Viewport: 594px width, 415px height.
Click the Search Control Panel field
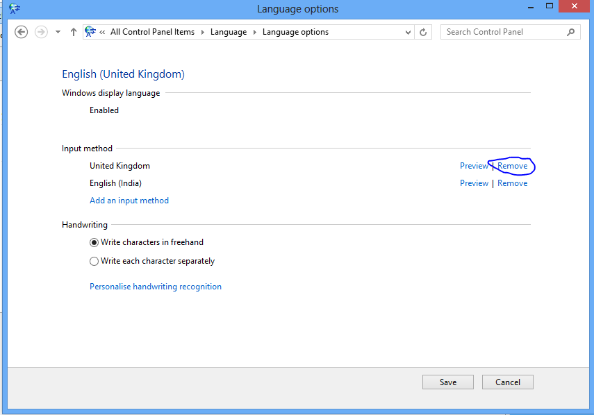pyautogui.click(x=510, y=32)
